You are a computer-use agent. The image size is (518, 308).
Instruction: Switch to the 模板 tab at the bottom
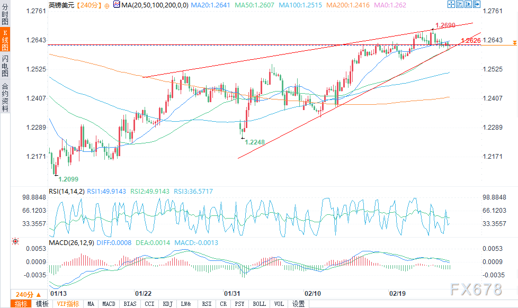tap(42, 304)
